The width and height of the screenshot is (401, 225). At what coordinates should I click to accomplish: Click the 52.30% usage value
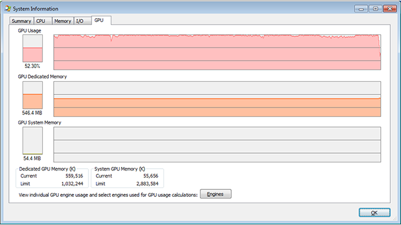[32, 66]
